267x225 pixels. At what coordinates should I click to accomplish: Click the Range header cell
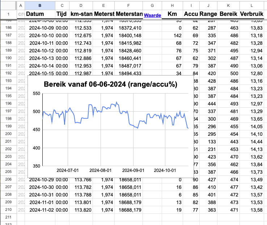[x=208, y=14]
